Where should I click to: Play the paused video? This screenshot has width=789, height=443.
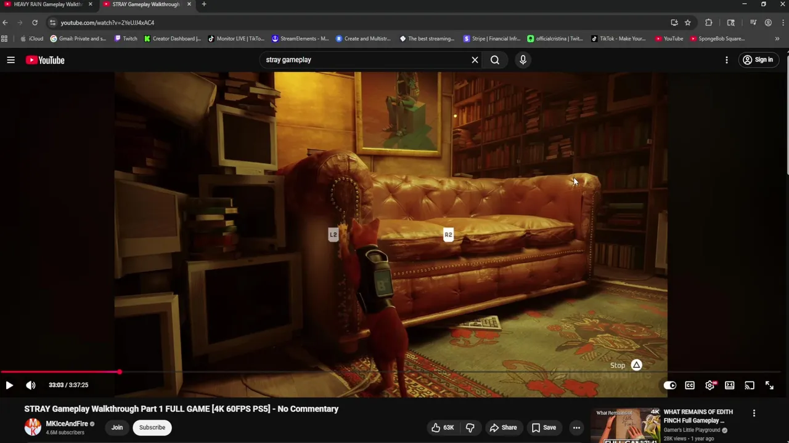point(9,385)
